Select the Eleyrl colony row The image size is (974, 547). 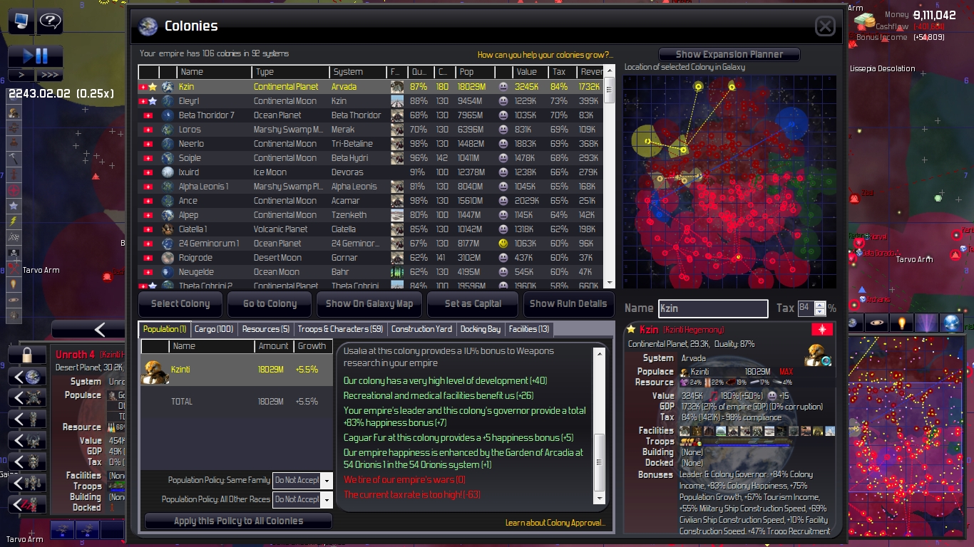pos(371,101)
